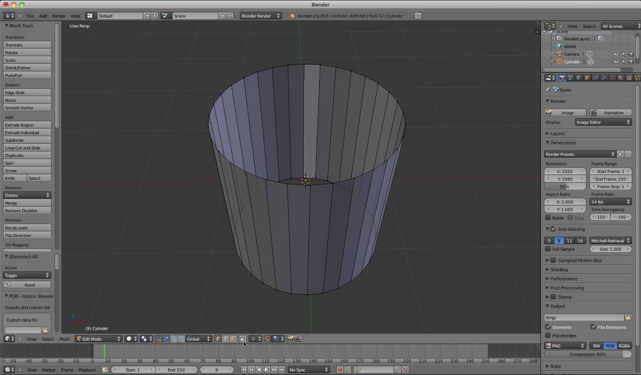
Task: Open the Material sphere tab
Action: pos(621,77)
